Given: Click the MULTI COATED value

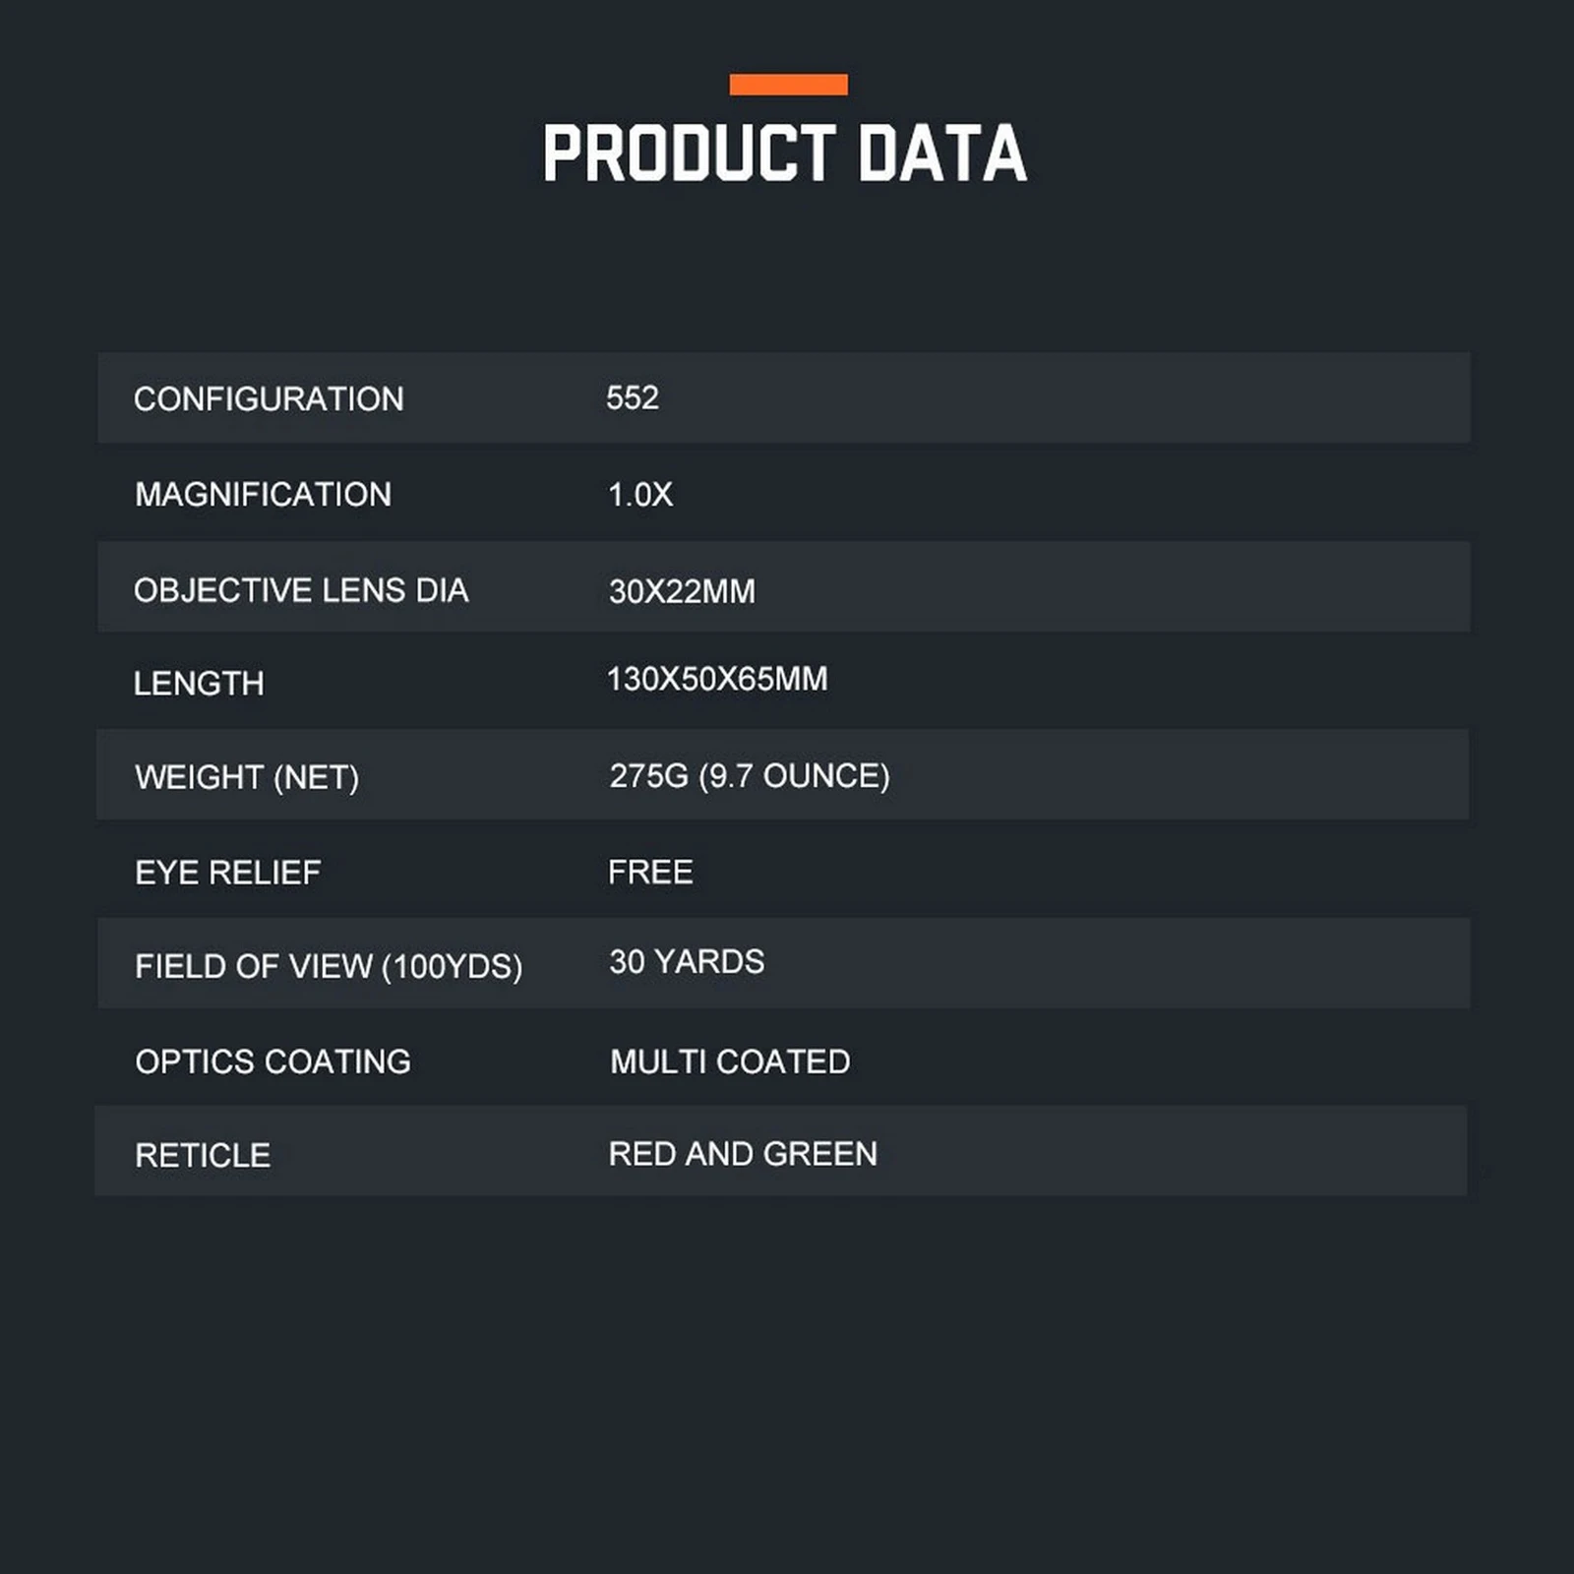Looking at the screenshot, I should [730, 1061].
